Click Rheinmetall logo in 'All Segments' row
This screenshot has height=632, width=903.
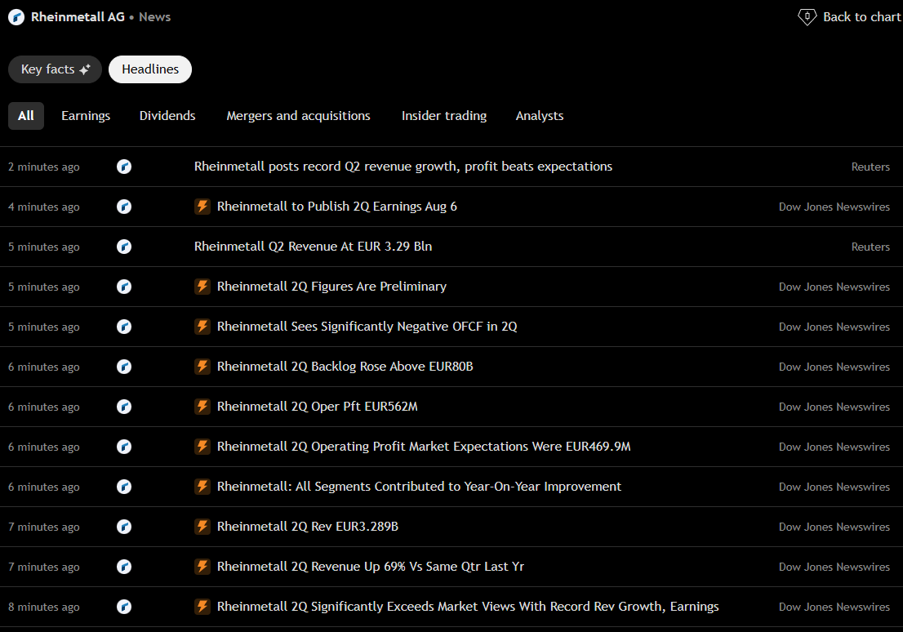[x=124, y=487]
